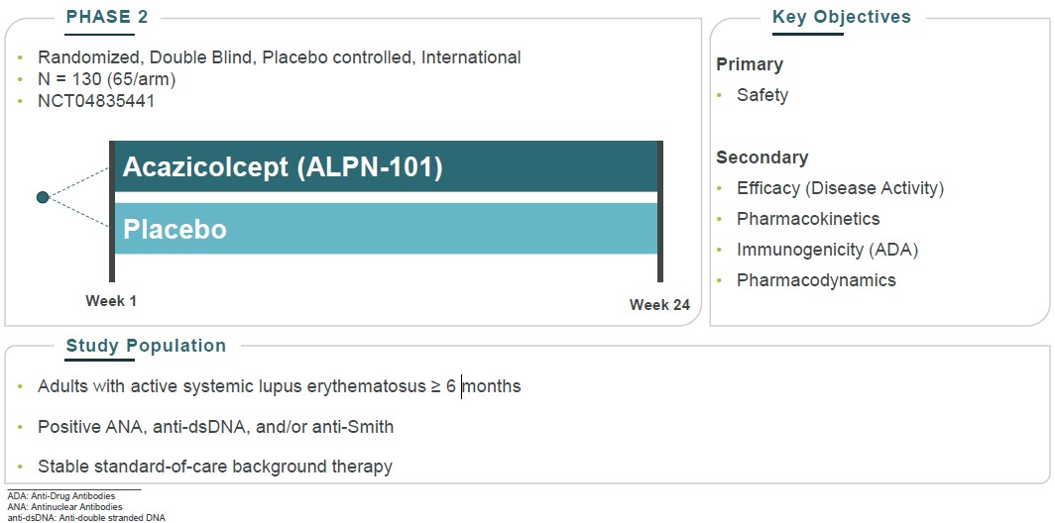Image resolution: width=1055 pixels, height=523 pixels.
Task: Click the Study Population heading
Action: click(146, 346)
